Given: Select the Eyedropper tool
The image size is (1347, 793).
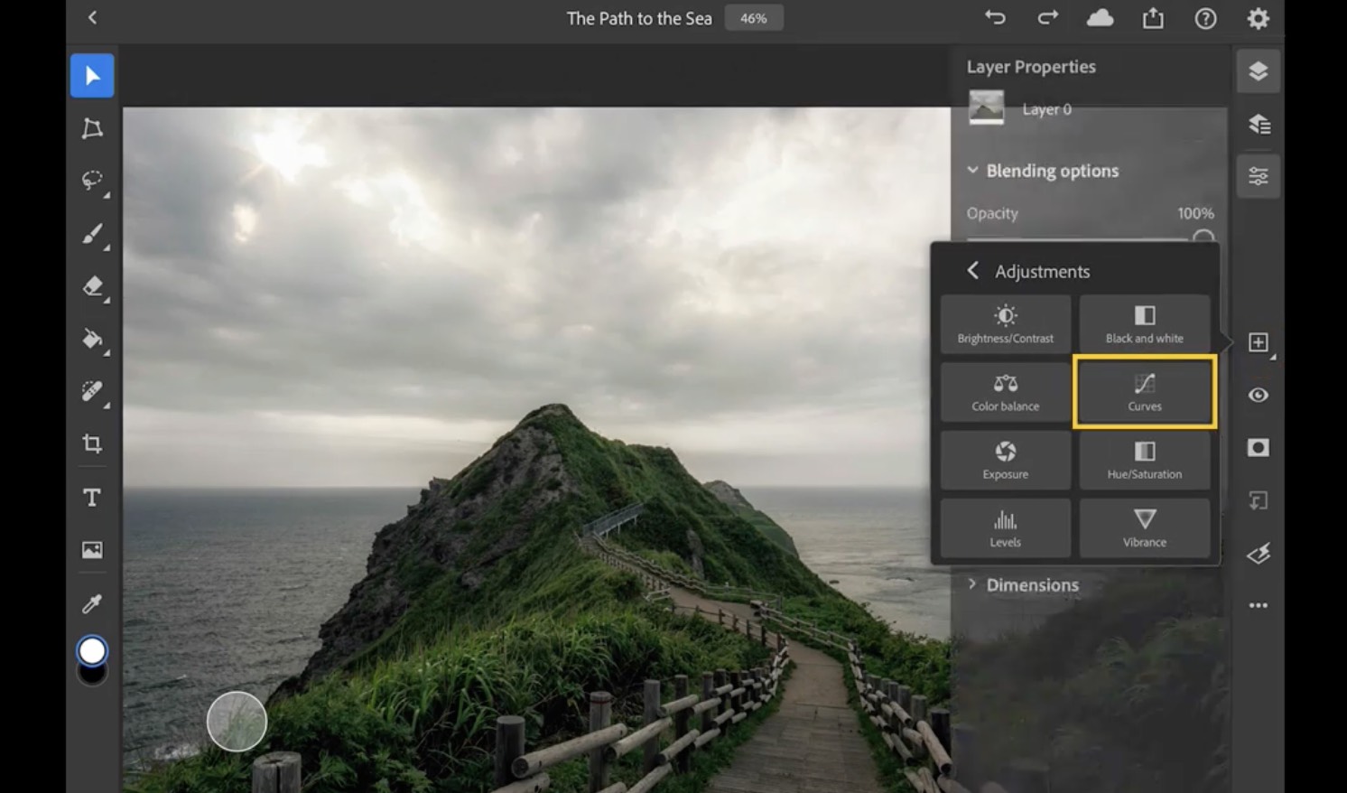Looking at the screenshot, I should pos(92,603).
